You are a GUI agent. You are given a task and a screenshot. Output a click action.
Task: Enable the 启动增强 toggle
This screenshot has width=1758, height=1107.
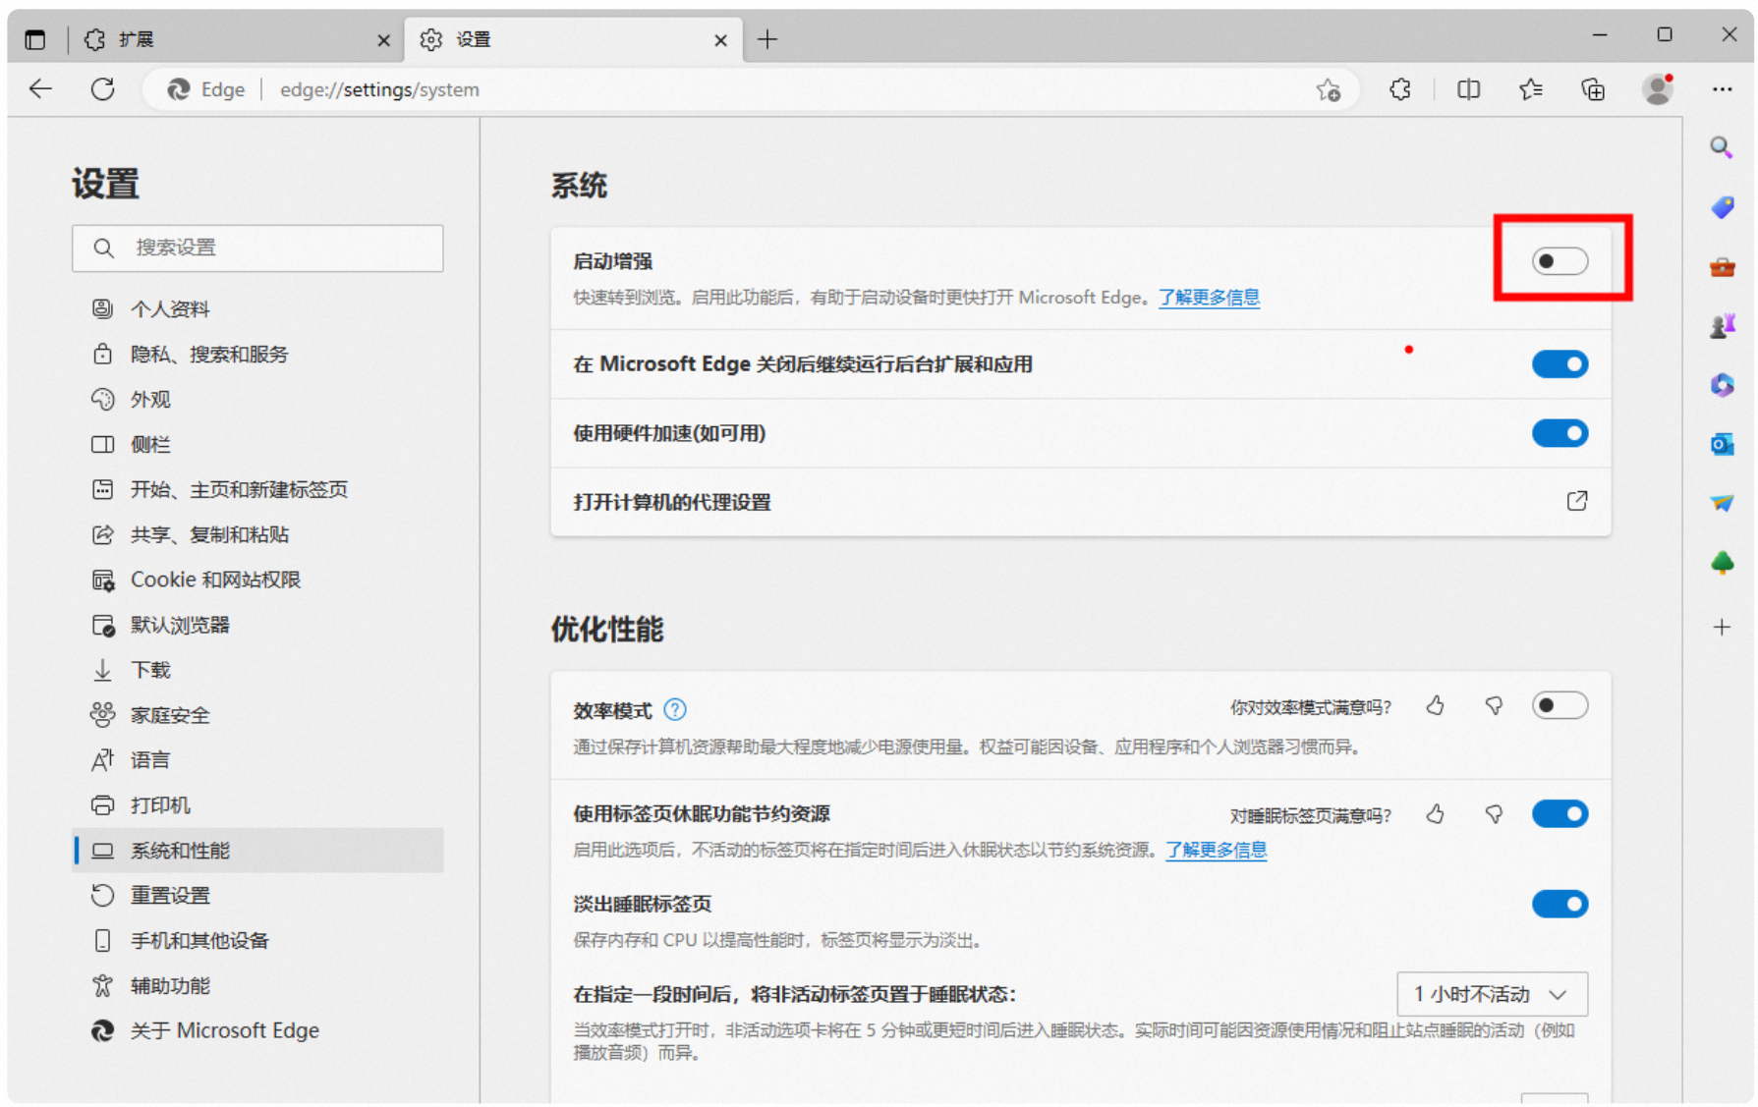[x=1560, y=261]
